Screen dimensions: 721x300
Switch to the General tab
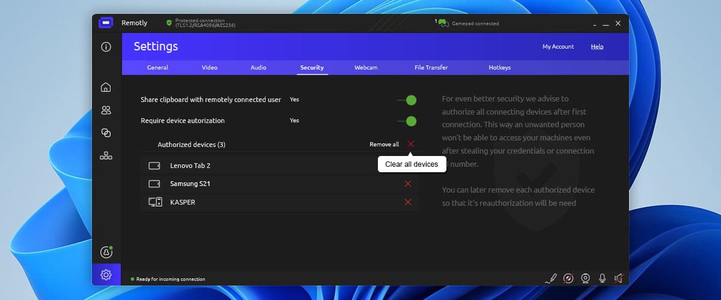157,68
